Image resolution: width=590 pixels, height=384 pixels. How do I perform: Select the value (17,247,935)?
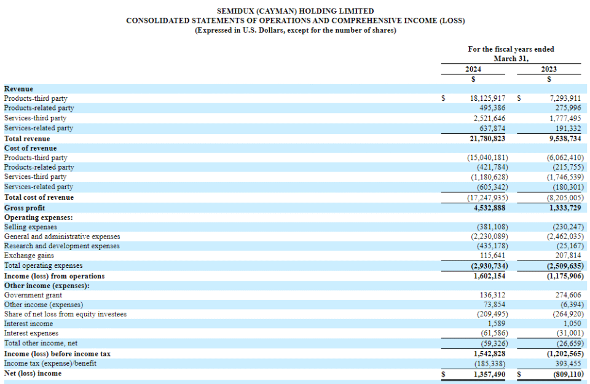[487, 198]
